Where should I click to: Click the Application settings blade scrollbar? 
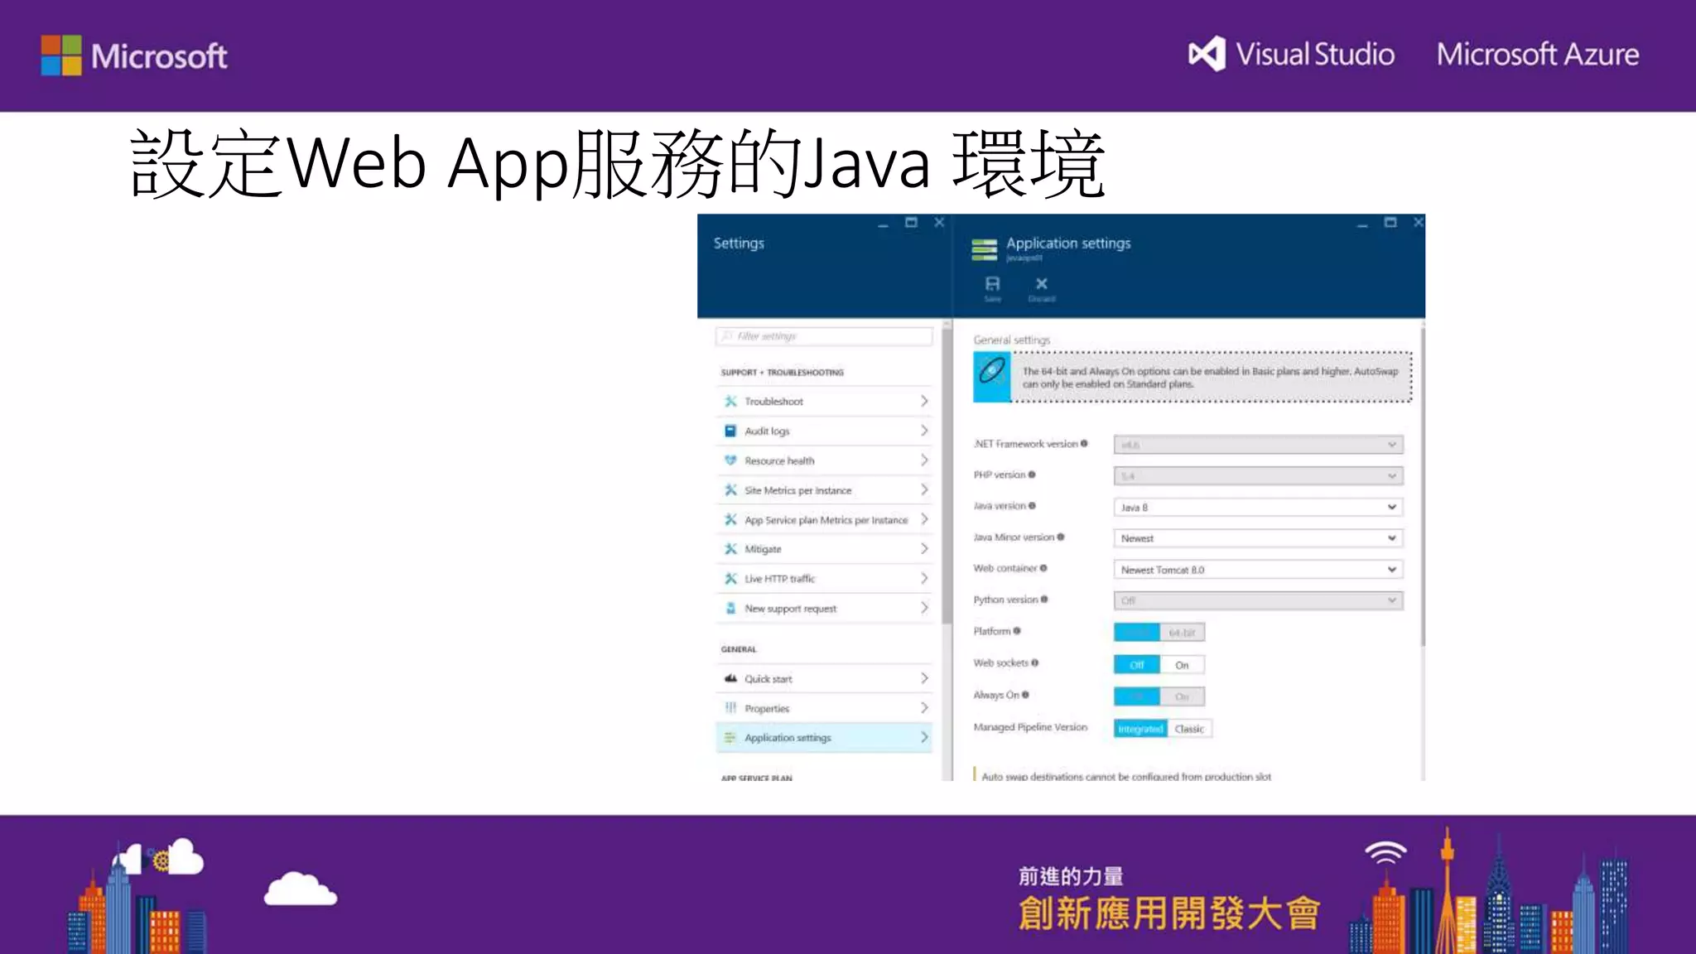[x=1423, y=487]
